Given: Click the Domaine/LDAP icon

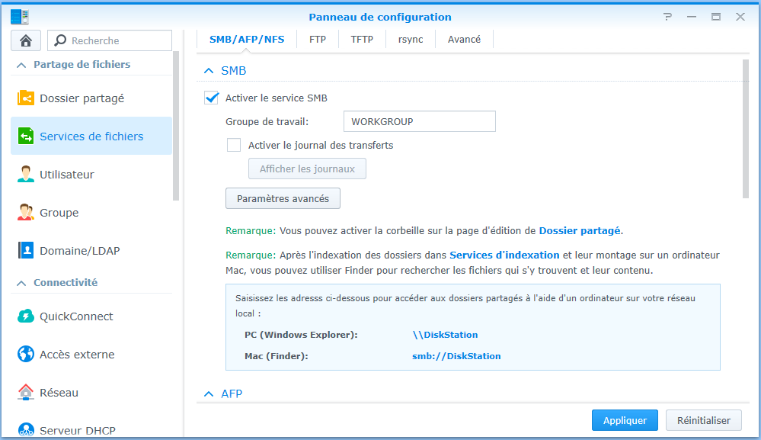Looking at the screenshot, I should coord(26,251).
